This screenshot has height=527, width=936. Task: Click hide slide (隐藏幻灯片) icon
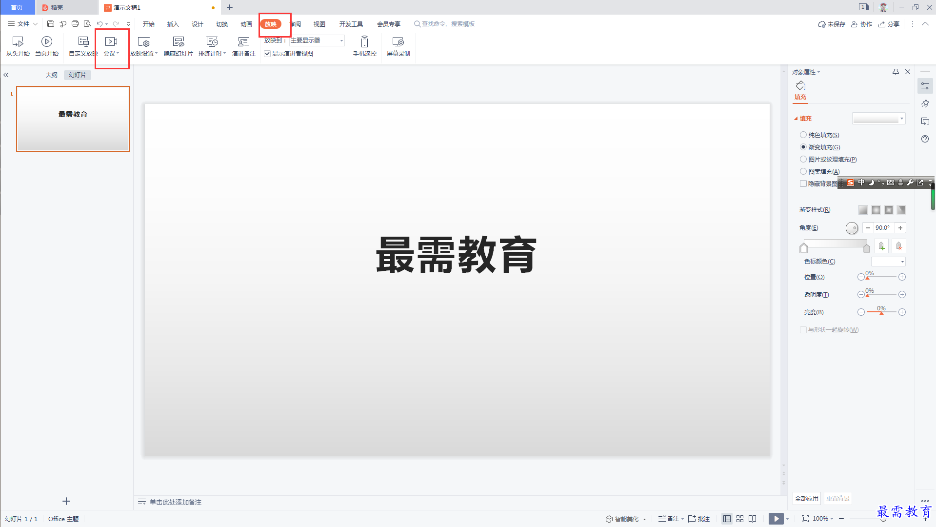[x=179, y=42]
